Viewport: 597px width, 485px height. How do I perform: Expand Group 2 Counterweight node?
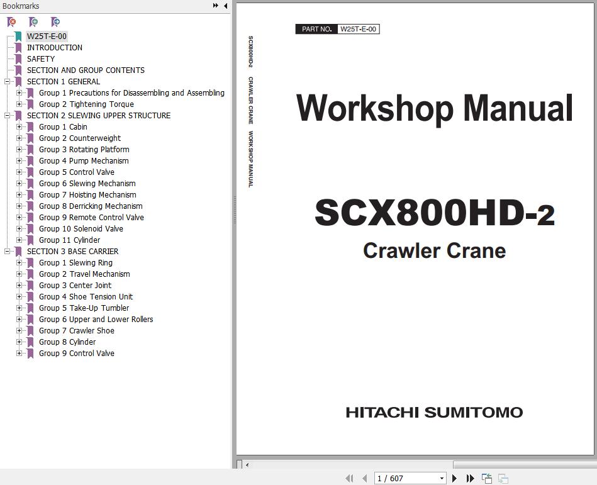19,138
